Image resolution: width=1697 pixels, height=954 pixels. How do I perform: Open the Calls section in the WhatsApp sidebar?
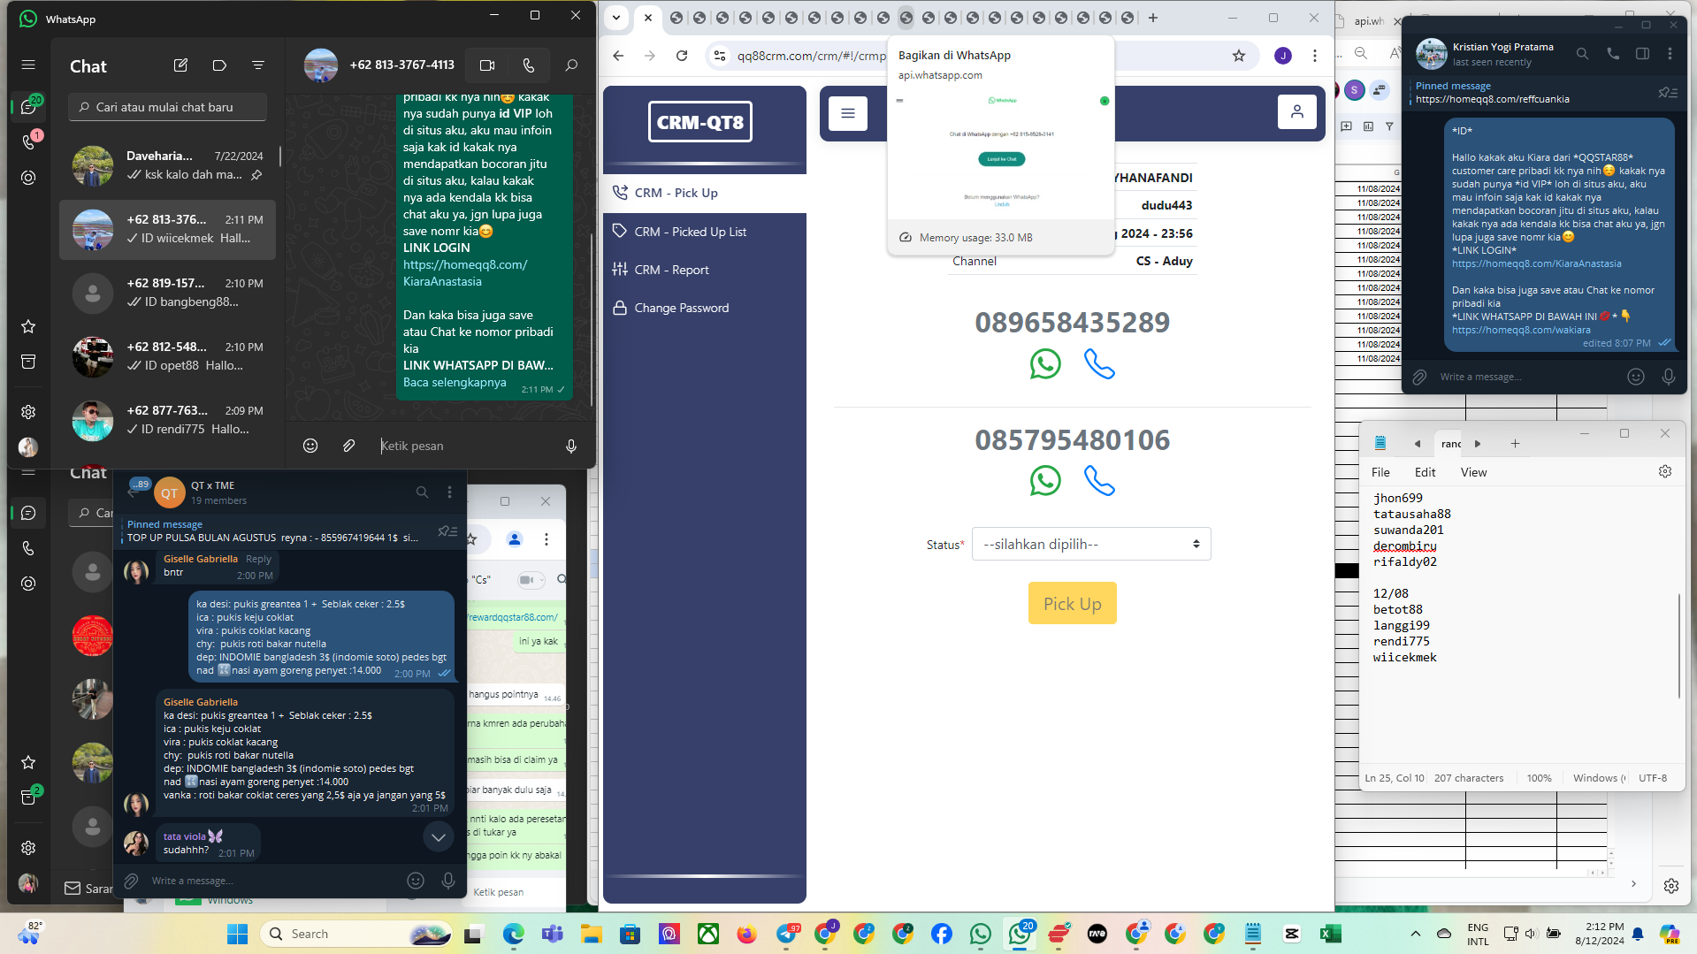[x=28, y=141]
